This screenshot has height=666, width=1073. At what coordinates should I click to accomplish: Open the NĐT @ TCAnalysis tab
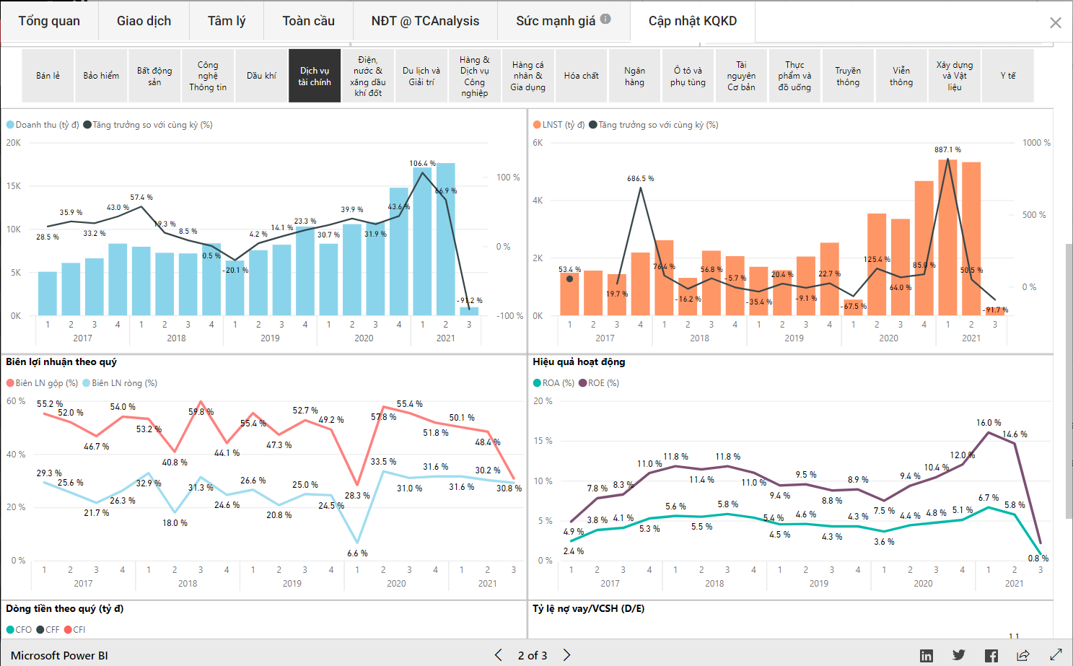[425, 21]
